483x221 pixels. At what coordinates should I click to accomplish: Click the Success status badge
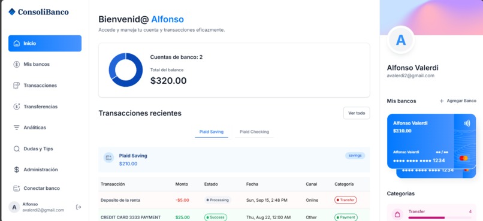pyautogui.click(x=215, y=217)
